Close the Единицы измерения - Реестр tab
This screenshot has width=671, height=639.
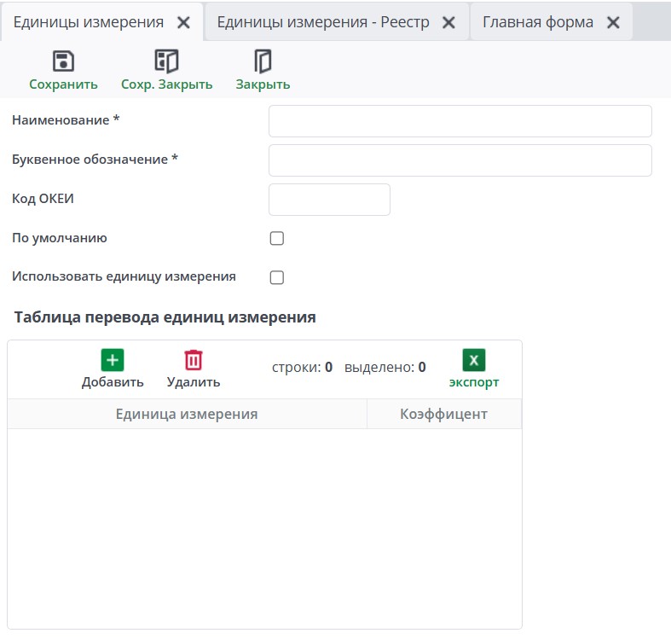(x=448, y=23)
